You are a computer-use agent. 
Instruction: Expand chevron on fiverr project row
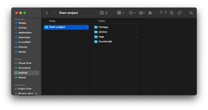(87, 27)
